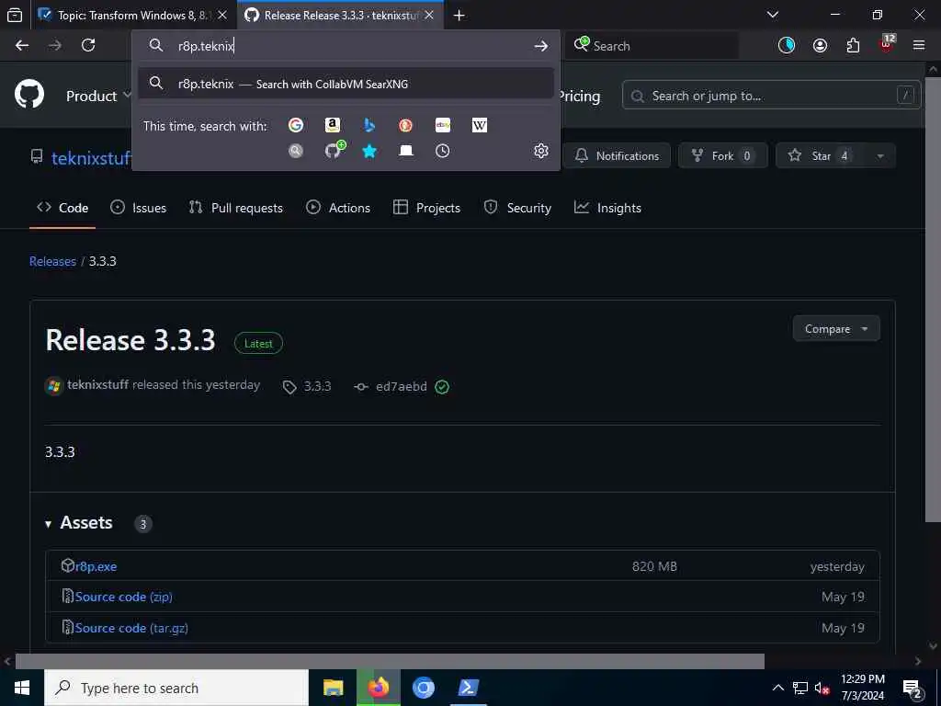The width and height of the screenshot is (941, 706).
Task: Search in History clock icon
Action: click(442, 151)
